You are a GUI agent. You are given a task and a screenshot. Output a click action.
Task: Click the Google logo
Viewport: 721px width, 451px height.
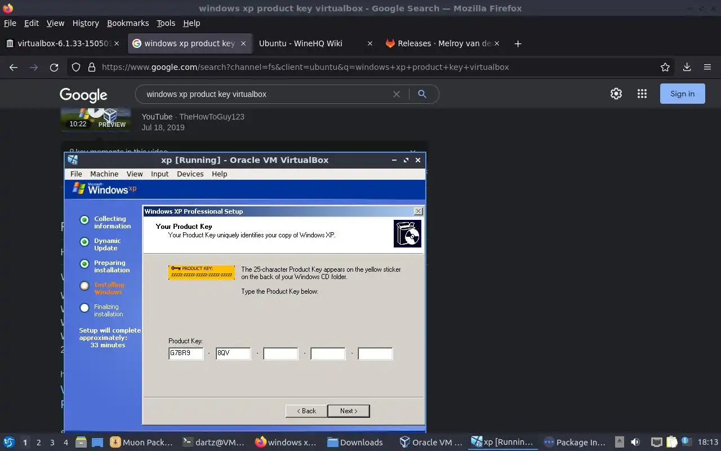point(83,95)
